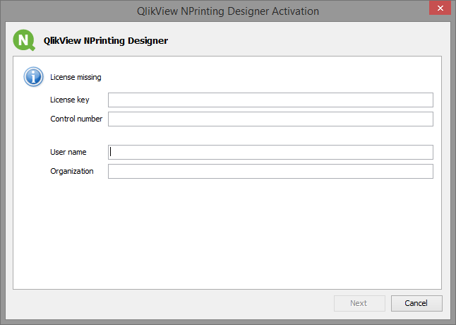
Task: Click the 'User name' label
Action: pos(68,152)
